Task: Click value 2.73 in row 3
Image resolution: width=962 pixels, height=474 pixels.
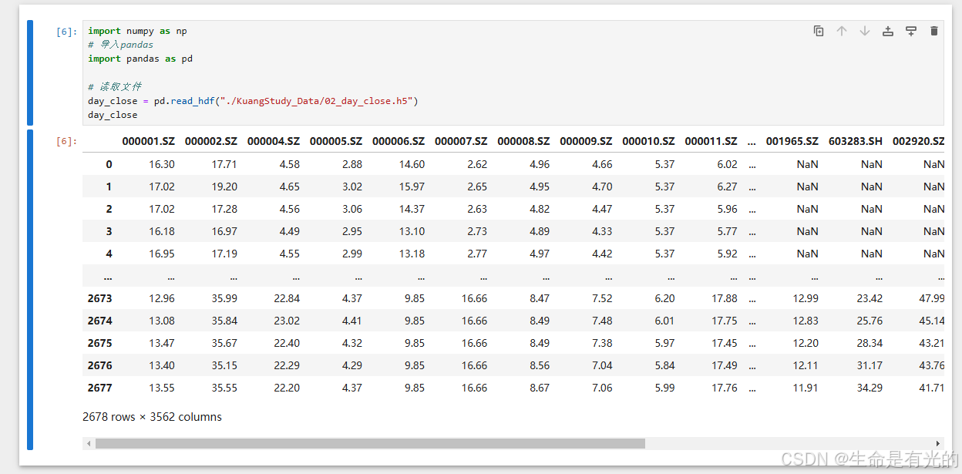Action: [477, 231]
